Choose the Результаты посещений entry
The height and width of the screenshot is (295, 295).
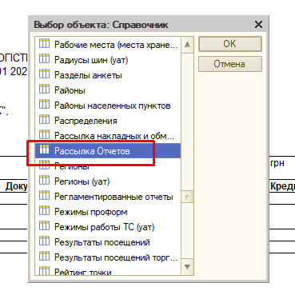[x=108, y=242]
